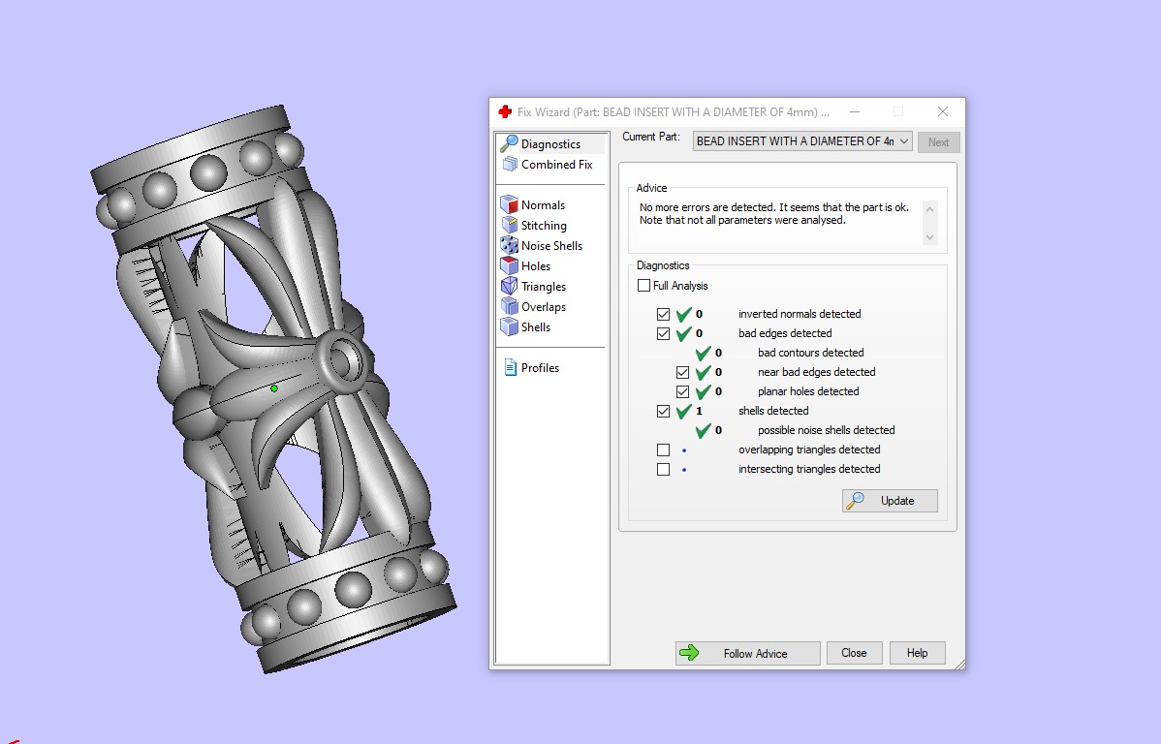Screen dimensions: 1161x744
Task: Click the 3D bead insert model
Action: (274, 388)
